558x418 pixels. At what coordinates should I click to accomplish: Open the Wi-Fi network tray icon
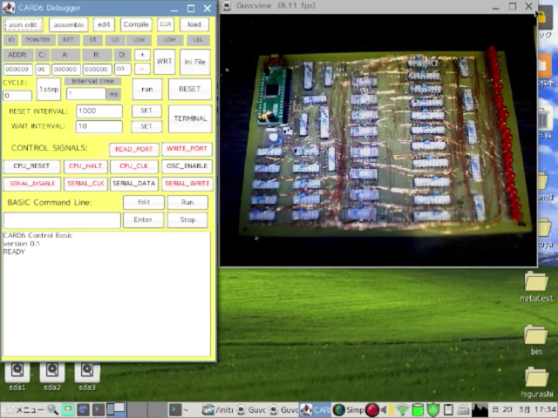(x=403, y=410)
